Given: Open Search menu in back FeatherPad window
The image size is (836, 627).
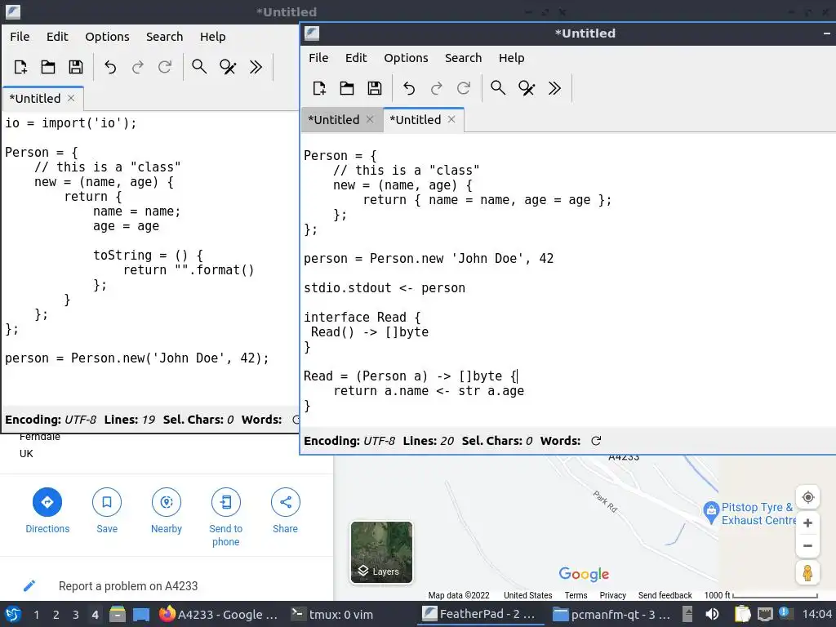Looking at the screenshot, I should 165,36.
